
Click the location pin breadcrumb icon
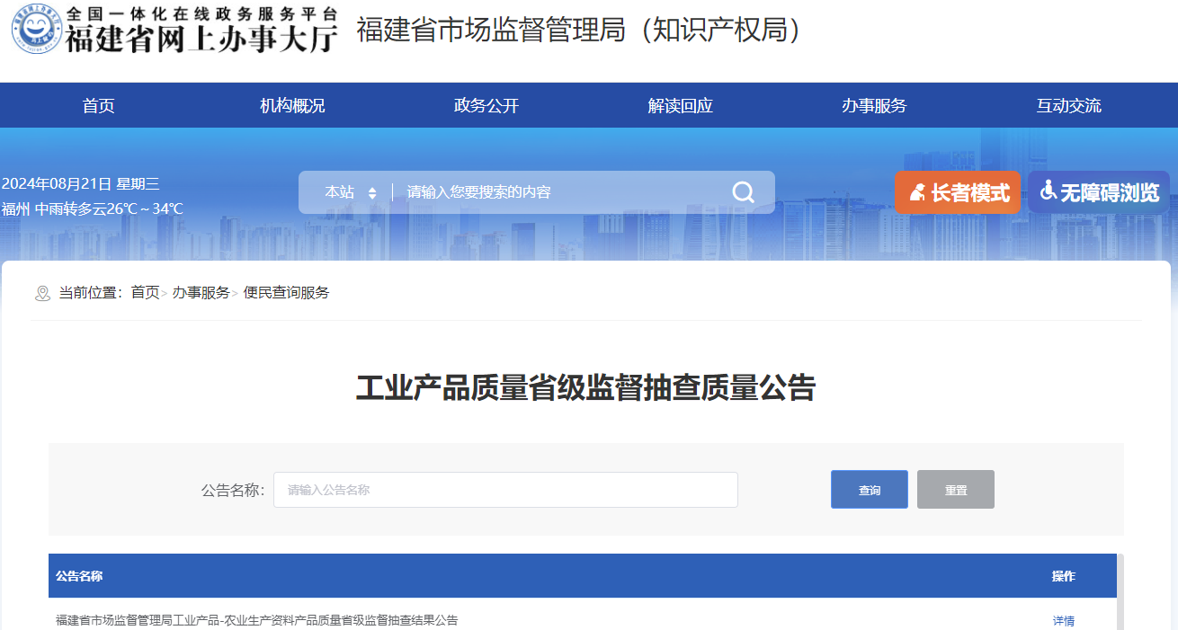[42, 293]
